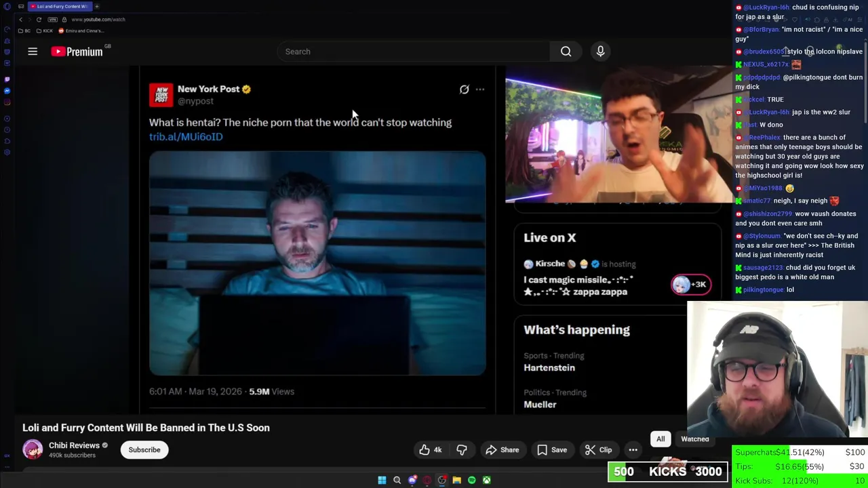Switch to Loli and Furry Content tab
The image size is (868, 488).
60,6
